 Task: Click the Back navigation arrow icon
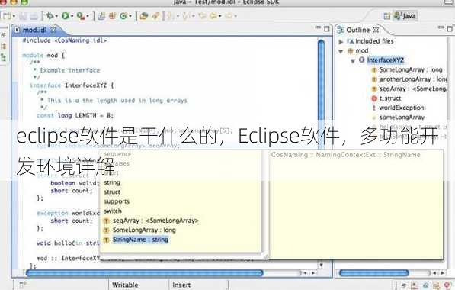[x=213, y=16]
